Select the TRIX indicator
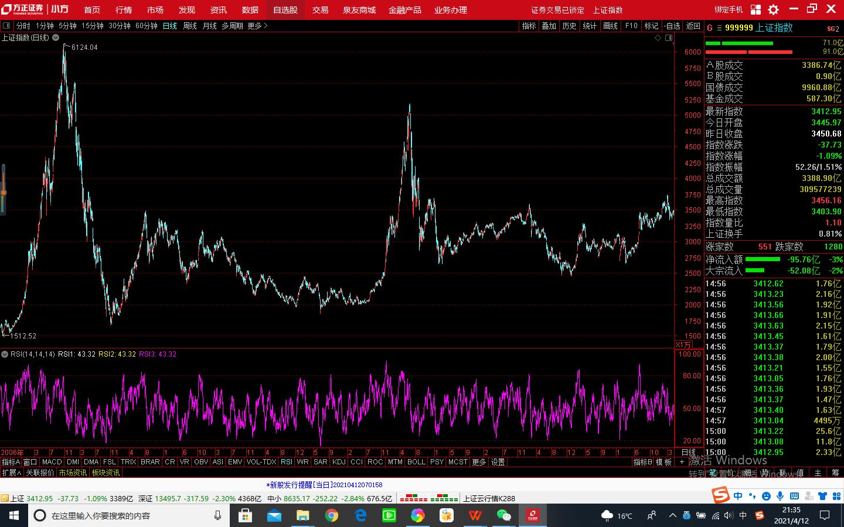Image resolution: width=844 pixels, height=527 pixels. coord(128,462)
